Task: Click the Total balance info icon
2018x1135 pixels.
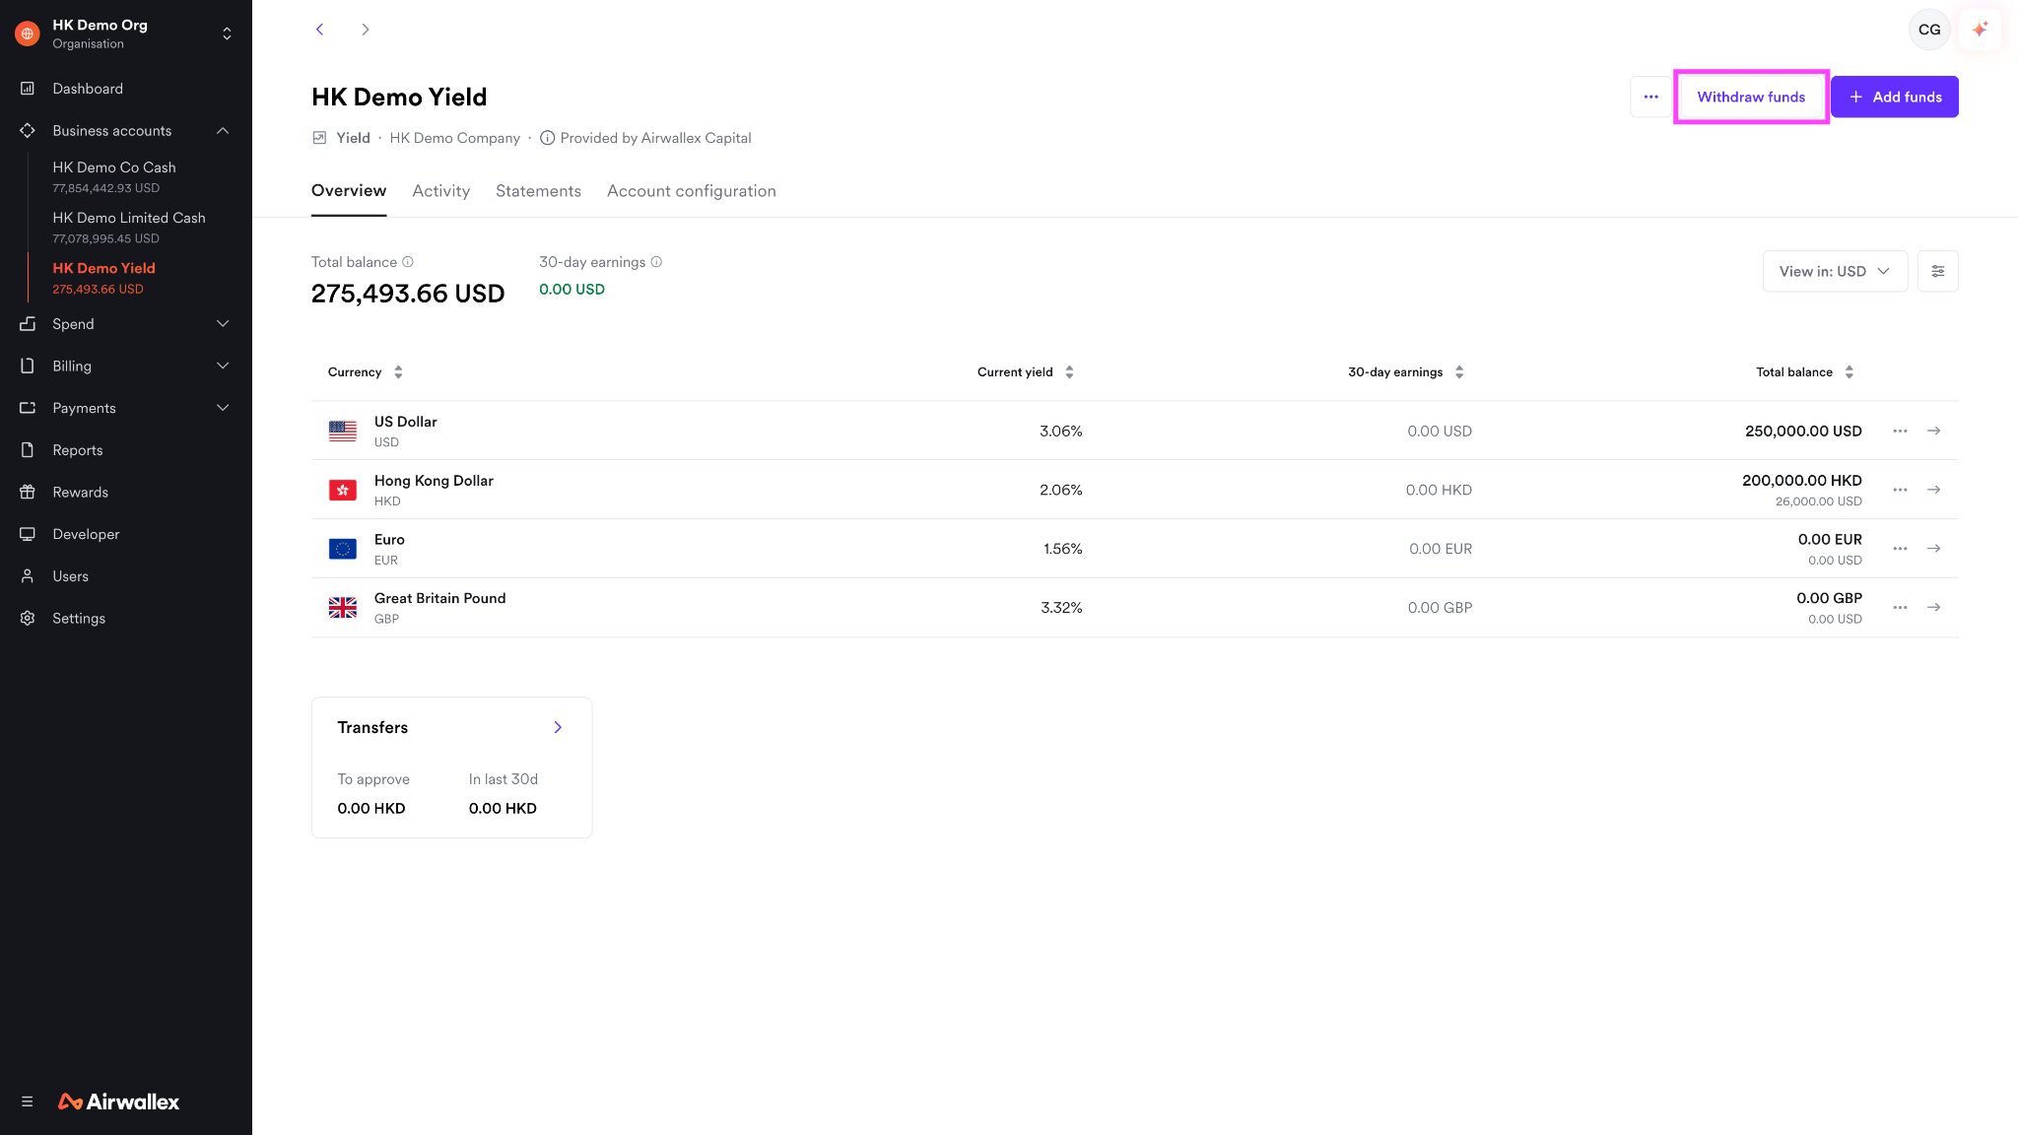Action: pyautogui.click(x=408, y=262)
